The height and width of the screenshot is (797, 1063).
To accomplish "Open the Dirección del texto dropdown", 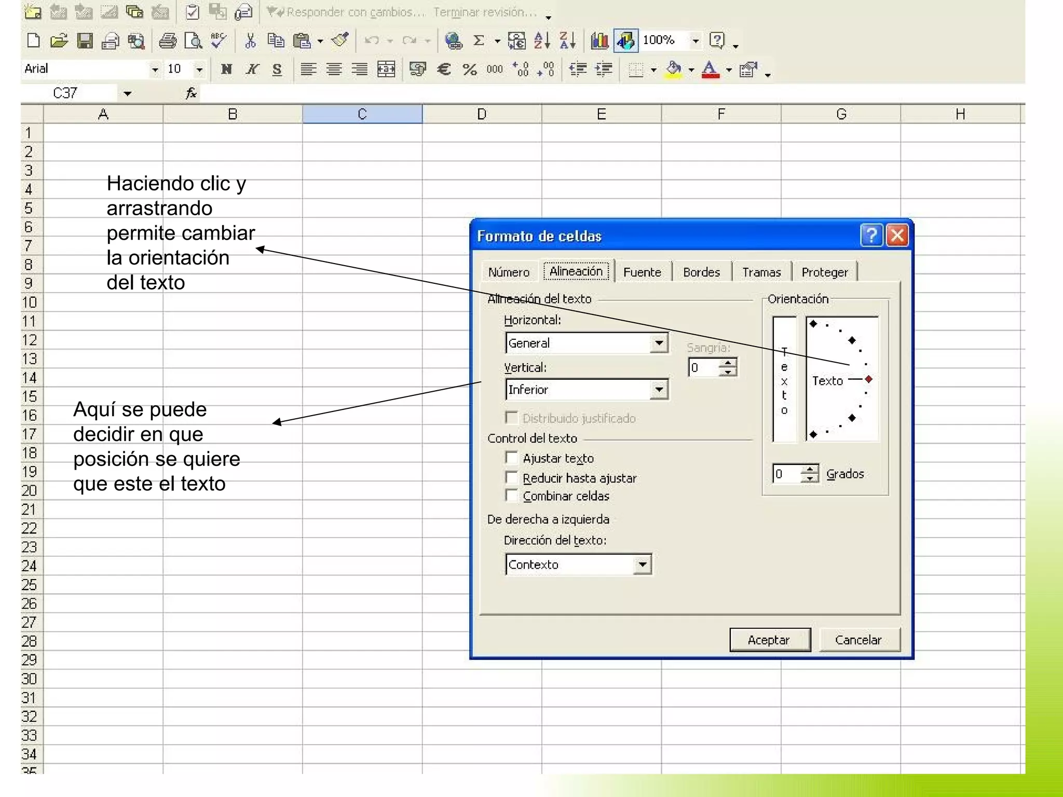I will (643, 565).
